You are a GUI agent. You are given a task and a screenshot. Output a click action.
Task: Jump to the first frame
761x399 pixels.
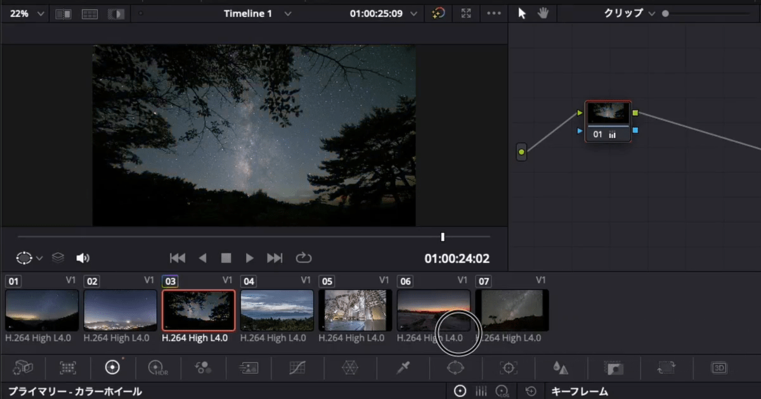(178, 258)
